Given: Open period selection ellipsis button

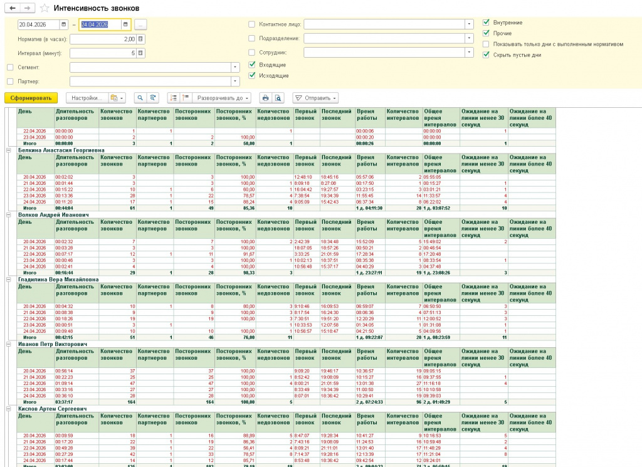Looking at the screenshot, I should pos(140,25).
